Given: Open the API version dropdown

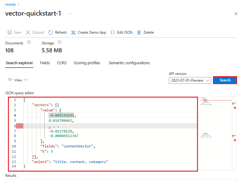Looking at the screenshot, I should coord(190,80).
